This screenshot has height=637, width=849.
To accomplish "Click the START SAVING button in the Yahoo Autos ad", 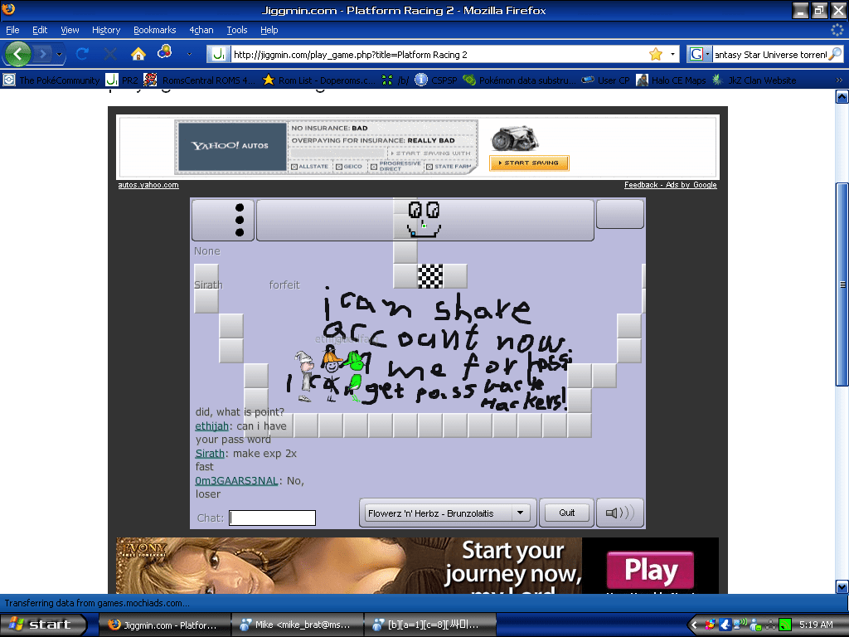I will (x=529, y=163).
